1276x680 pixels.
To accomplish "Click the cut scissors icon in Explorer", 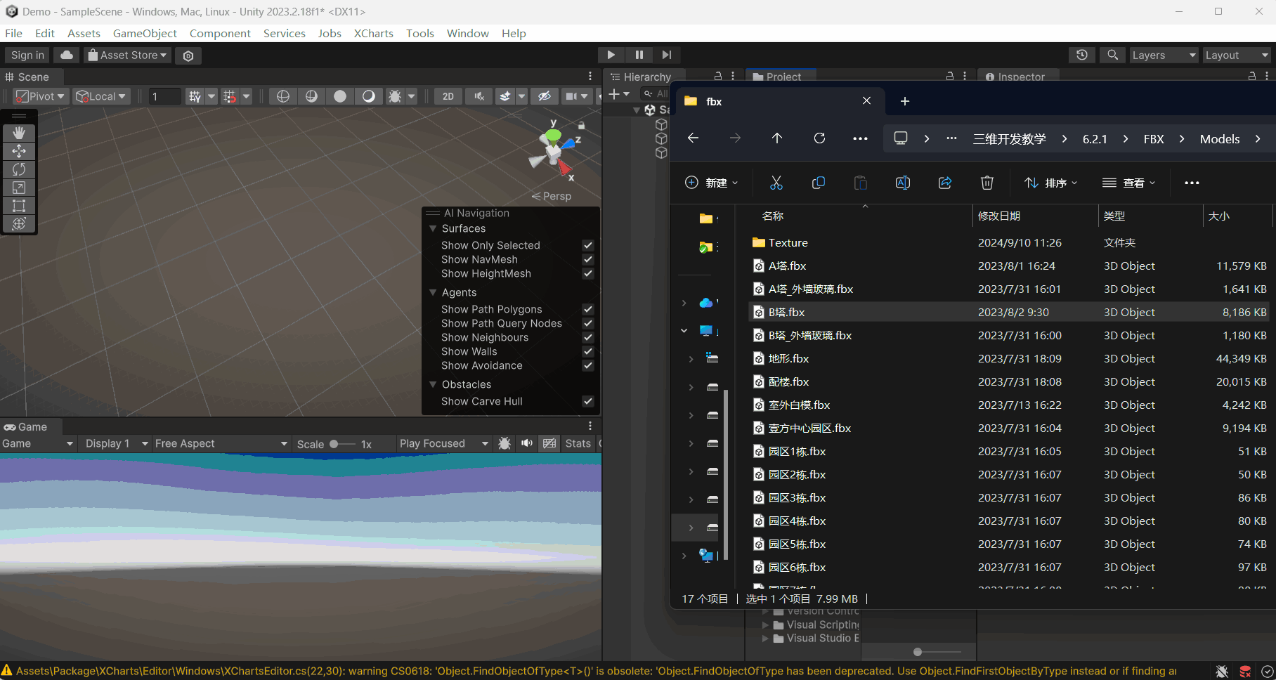I will point(776,183).
